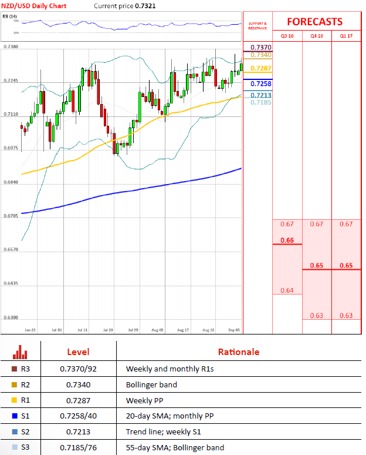Click the S1 blue color swatch

pyautogui.click(x=14, y=416)
